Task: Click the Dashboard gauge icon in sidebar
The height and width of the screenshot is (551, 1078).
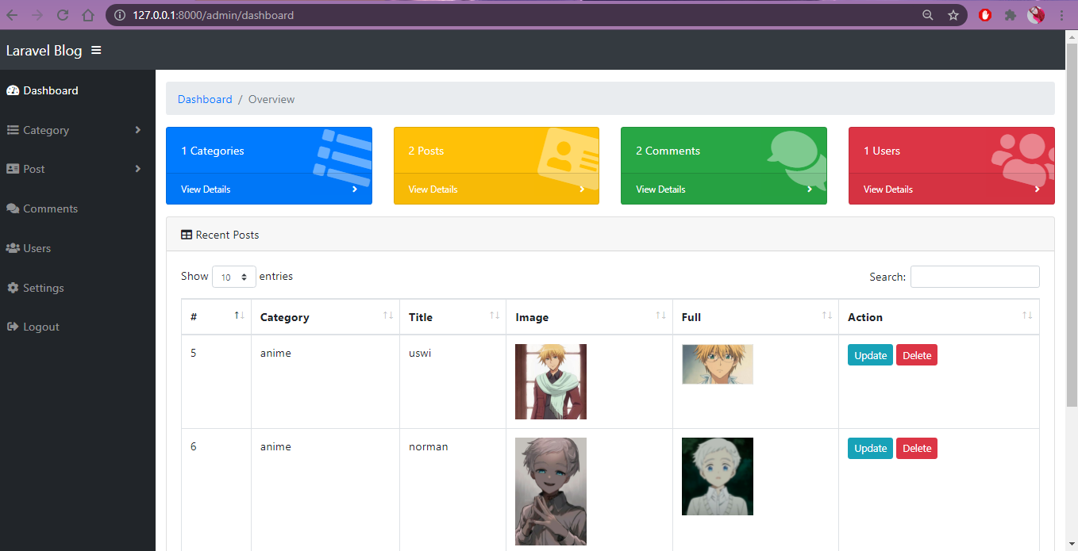Action: click(13, 90)
